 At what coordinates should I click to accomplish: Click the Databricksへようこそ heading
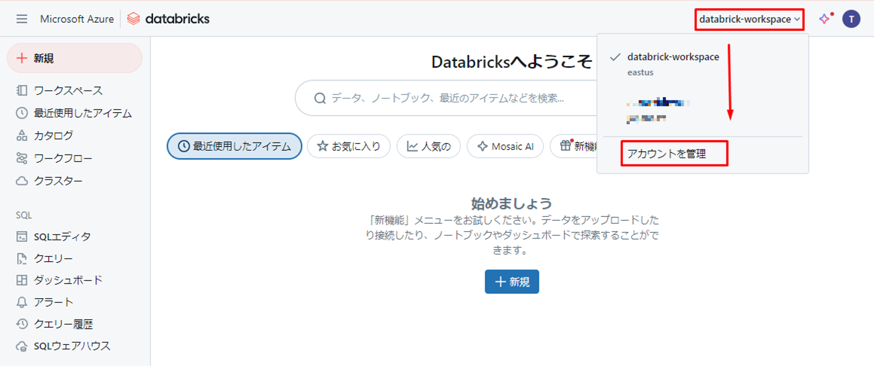(x=512, y=62)
